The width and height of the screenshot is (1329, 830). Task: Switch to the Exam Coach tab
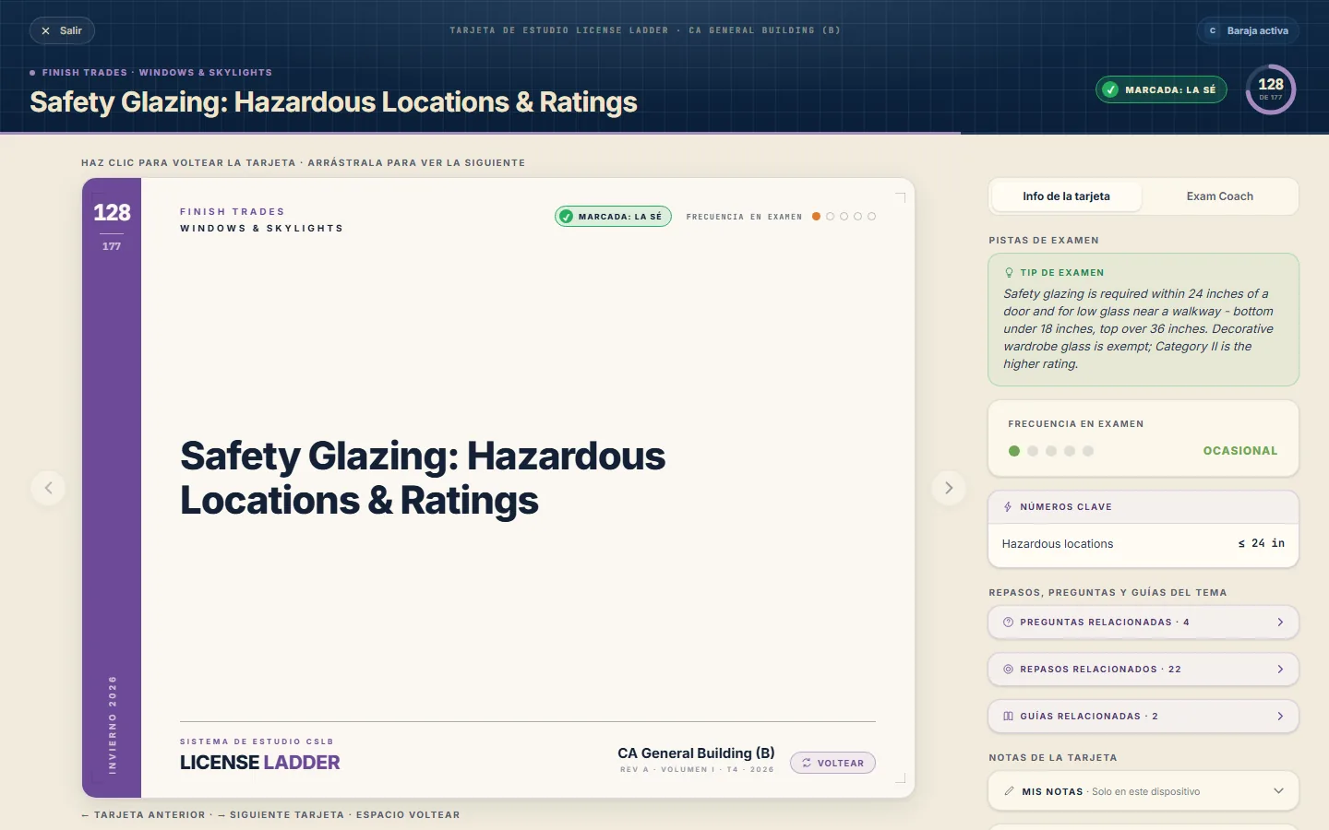tap(1220, 196)
